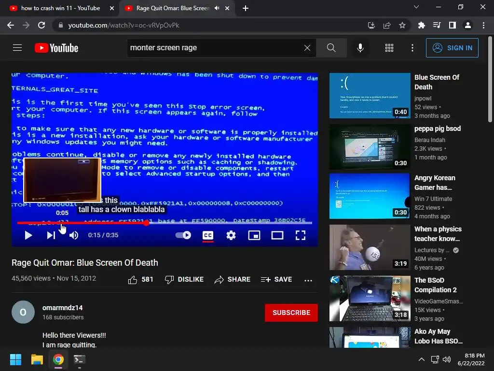Viewport: 494px width, 371px height.
Task: Open the YouTube apps grid
Action: 389,48
